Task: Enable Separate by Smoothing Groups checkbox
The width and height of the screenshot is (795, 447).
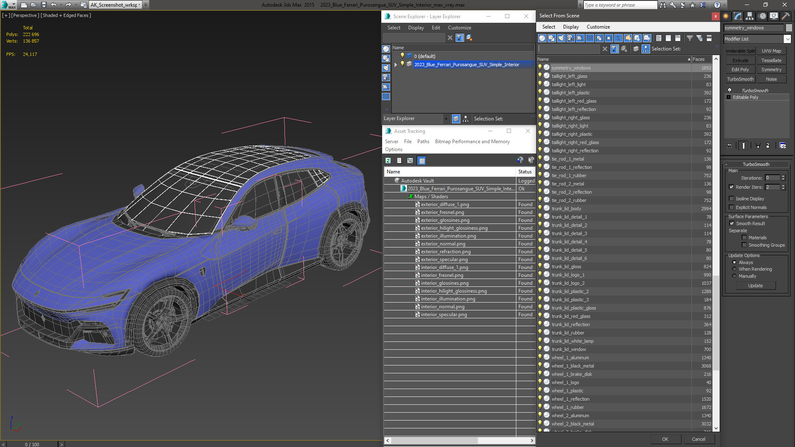Action: [x=744, y=245]
